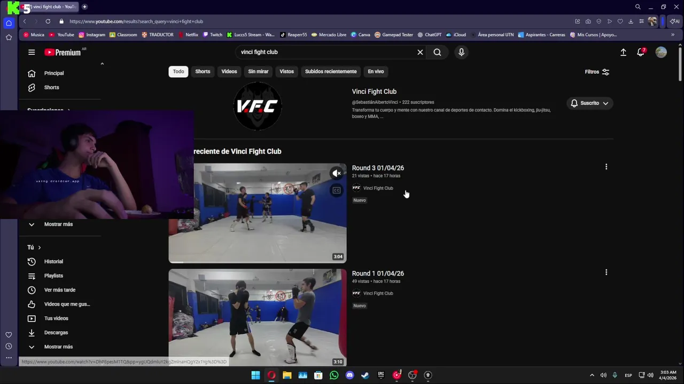Image resolution: width=684 pixels, height=384 pixels.
Task: Run search with the magnifier button
Action: [x=437, y=52]
